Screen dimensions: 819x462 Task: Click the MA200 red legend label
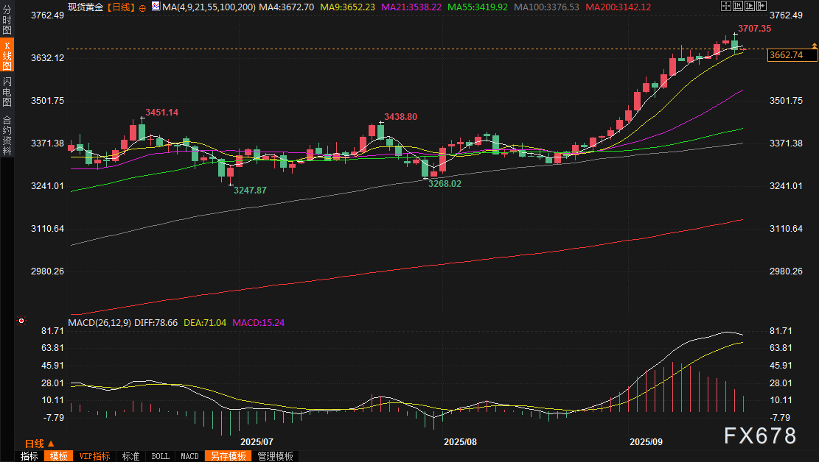tap(618, 7)
